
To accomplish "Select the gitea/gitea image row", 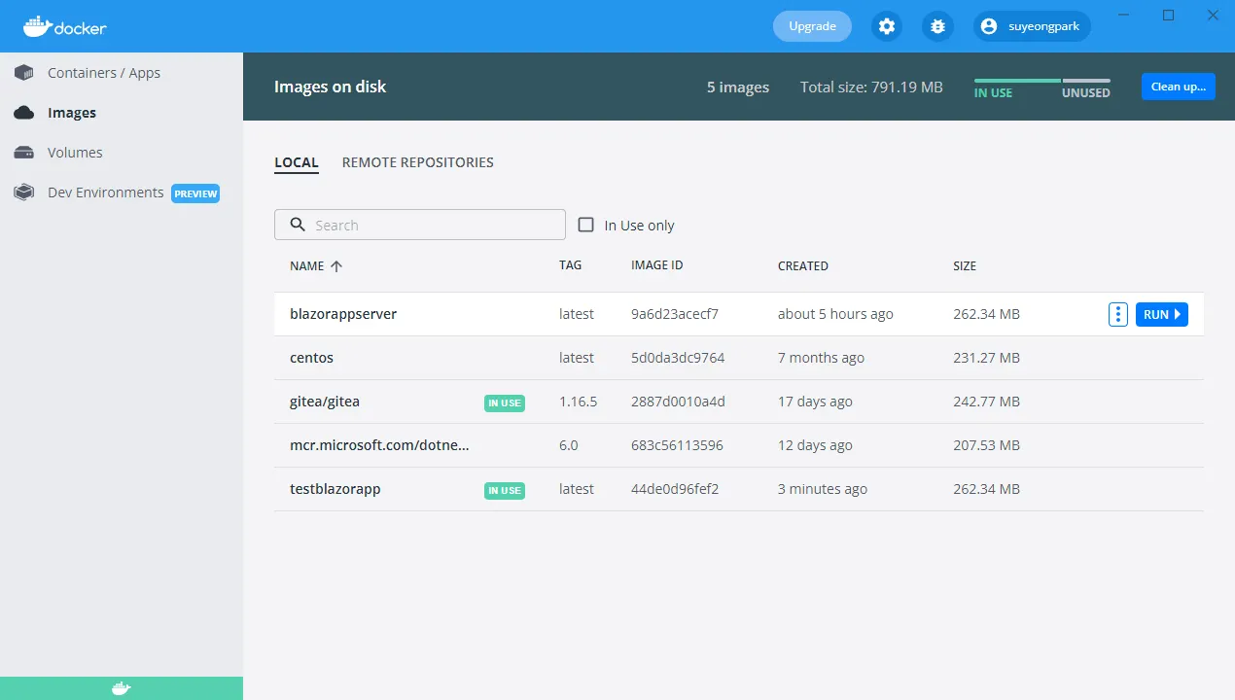I will (739, 402).
